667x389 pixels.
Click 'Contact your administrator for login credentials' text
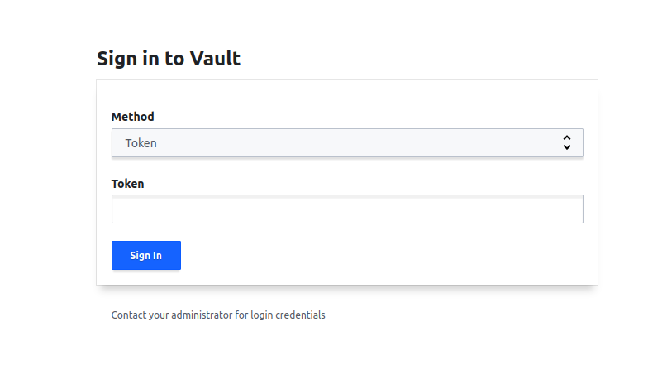pyautogui.click(x=218, y=315)
